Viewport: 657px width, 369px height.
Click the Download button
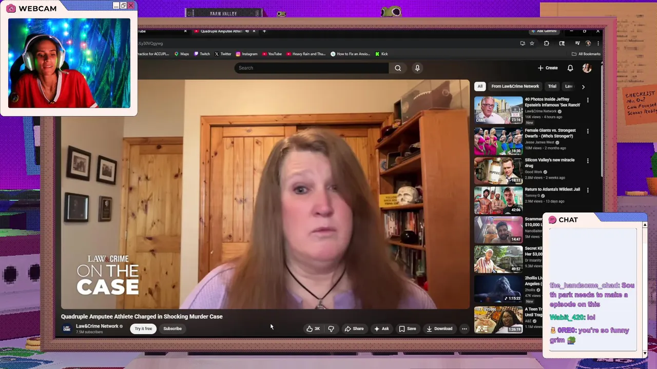coord(439,329)
